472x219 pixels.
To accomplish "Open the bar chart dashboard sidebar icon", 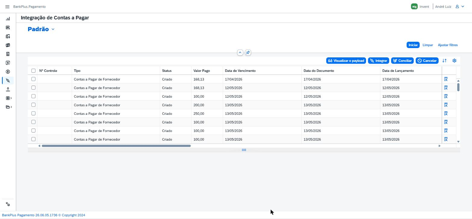I will [8, 19].
